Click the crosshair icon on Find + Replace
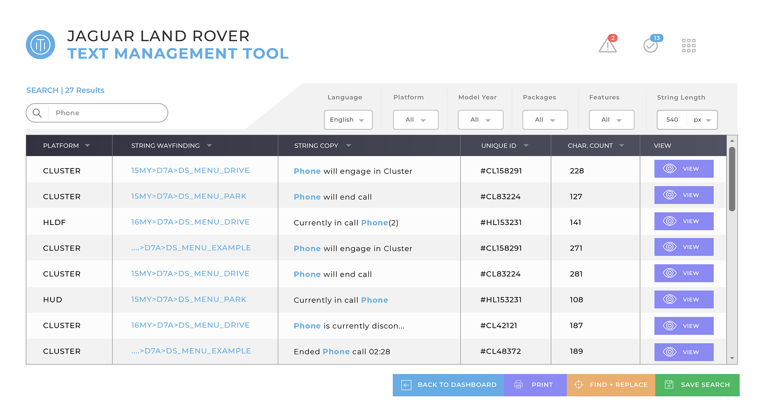 pyautogui.click(x=578, y=385)
